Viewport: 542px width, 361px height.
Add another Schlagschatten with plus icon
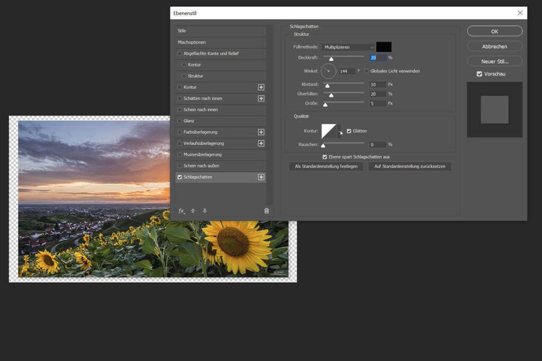click(x=261, y=177)
